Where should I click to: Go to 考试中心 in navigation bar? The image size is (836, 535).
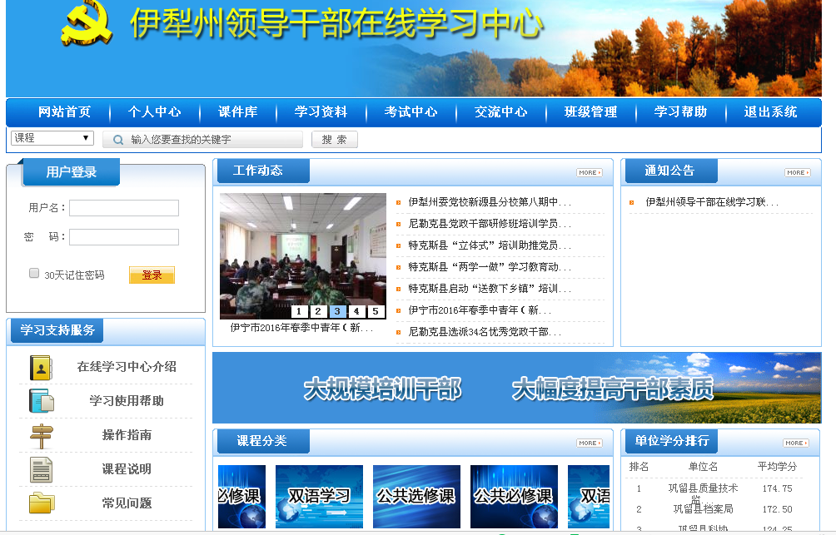click(x=411, y=112)
